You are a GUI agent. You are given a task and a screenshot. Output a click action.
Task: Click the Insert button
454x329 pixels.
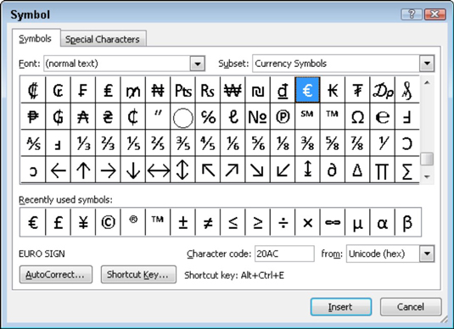pyautogui.click(x=341, y=307)
